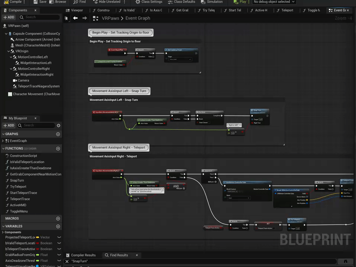This screenshot has width=356, height=267.
Task: Navigate forward in graph history
Action: (85, 18)
